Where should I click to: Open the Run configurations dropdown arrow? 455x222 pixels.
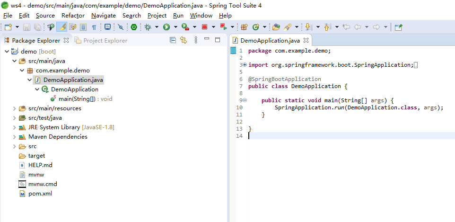point(175,27)
